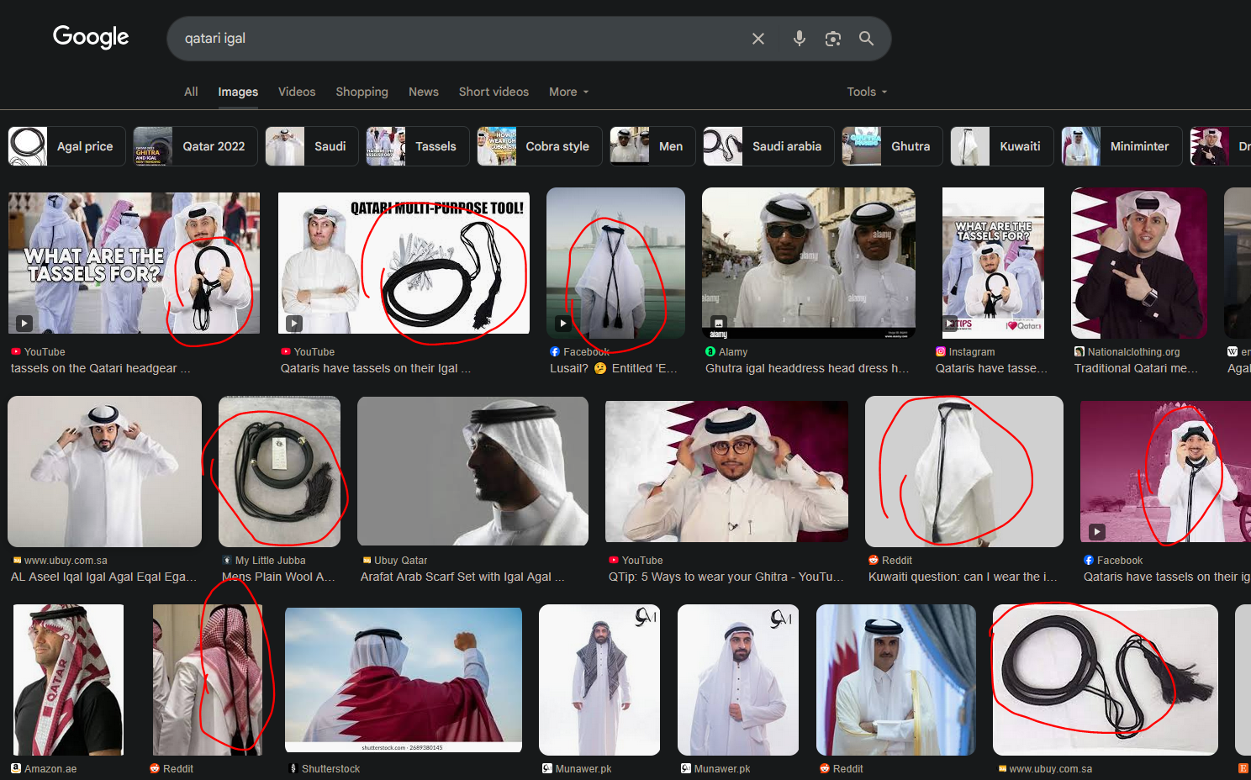
Task: Open the My Little Jubba black agal image
Action: coord(279,472)
